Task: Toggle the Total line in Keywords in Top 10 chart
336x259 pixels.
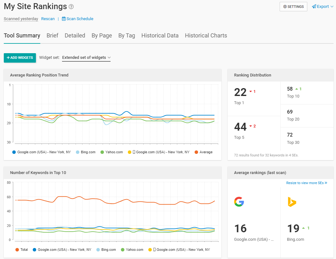Action: point(22,250)
